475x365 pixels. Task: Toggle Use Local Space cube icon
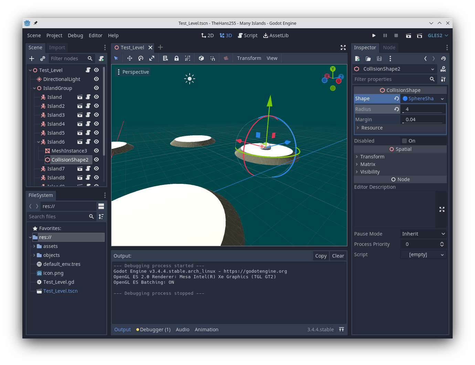201,58
